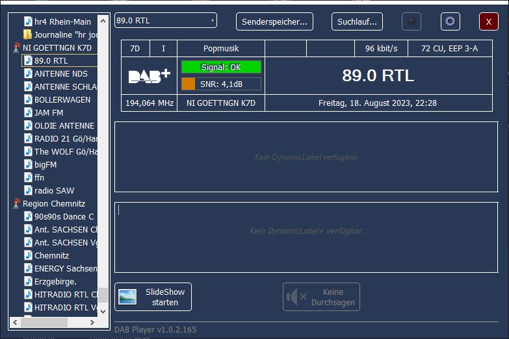Screen dimensions: 509x339
Task: Click the DAB+ logo
Action: 149,76
